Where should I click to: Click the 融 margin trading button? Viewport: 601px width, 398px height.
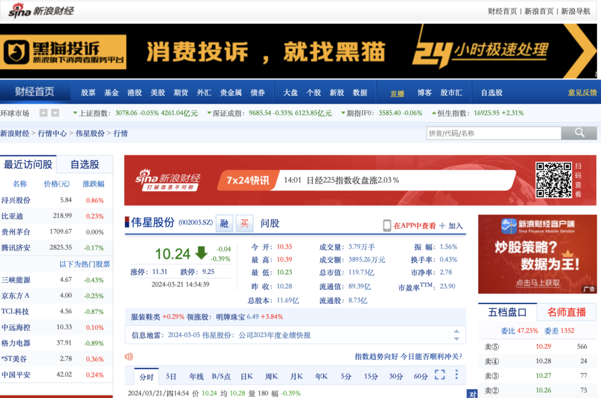click(224, 223)
